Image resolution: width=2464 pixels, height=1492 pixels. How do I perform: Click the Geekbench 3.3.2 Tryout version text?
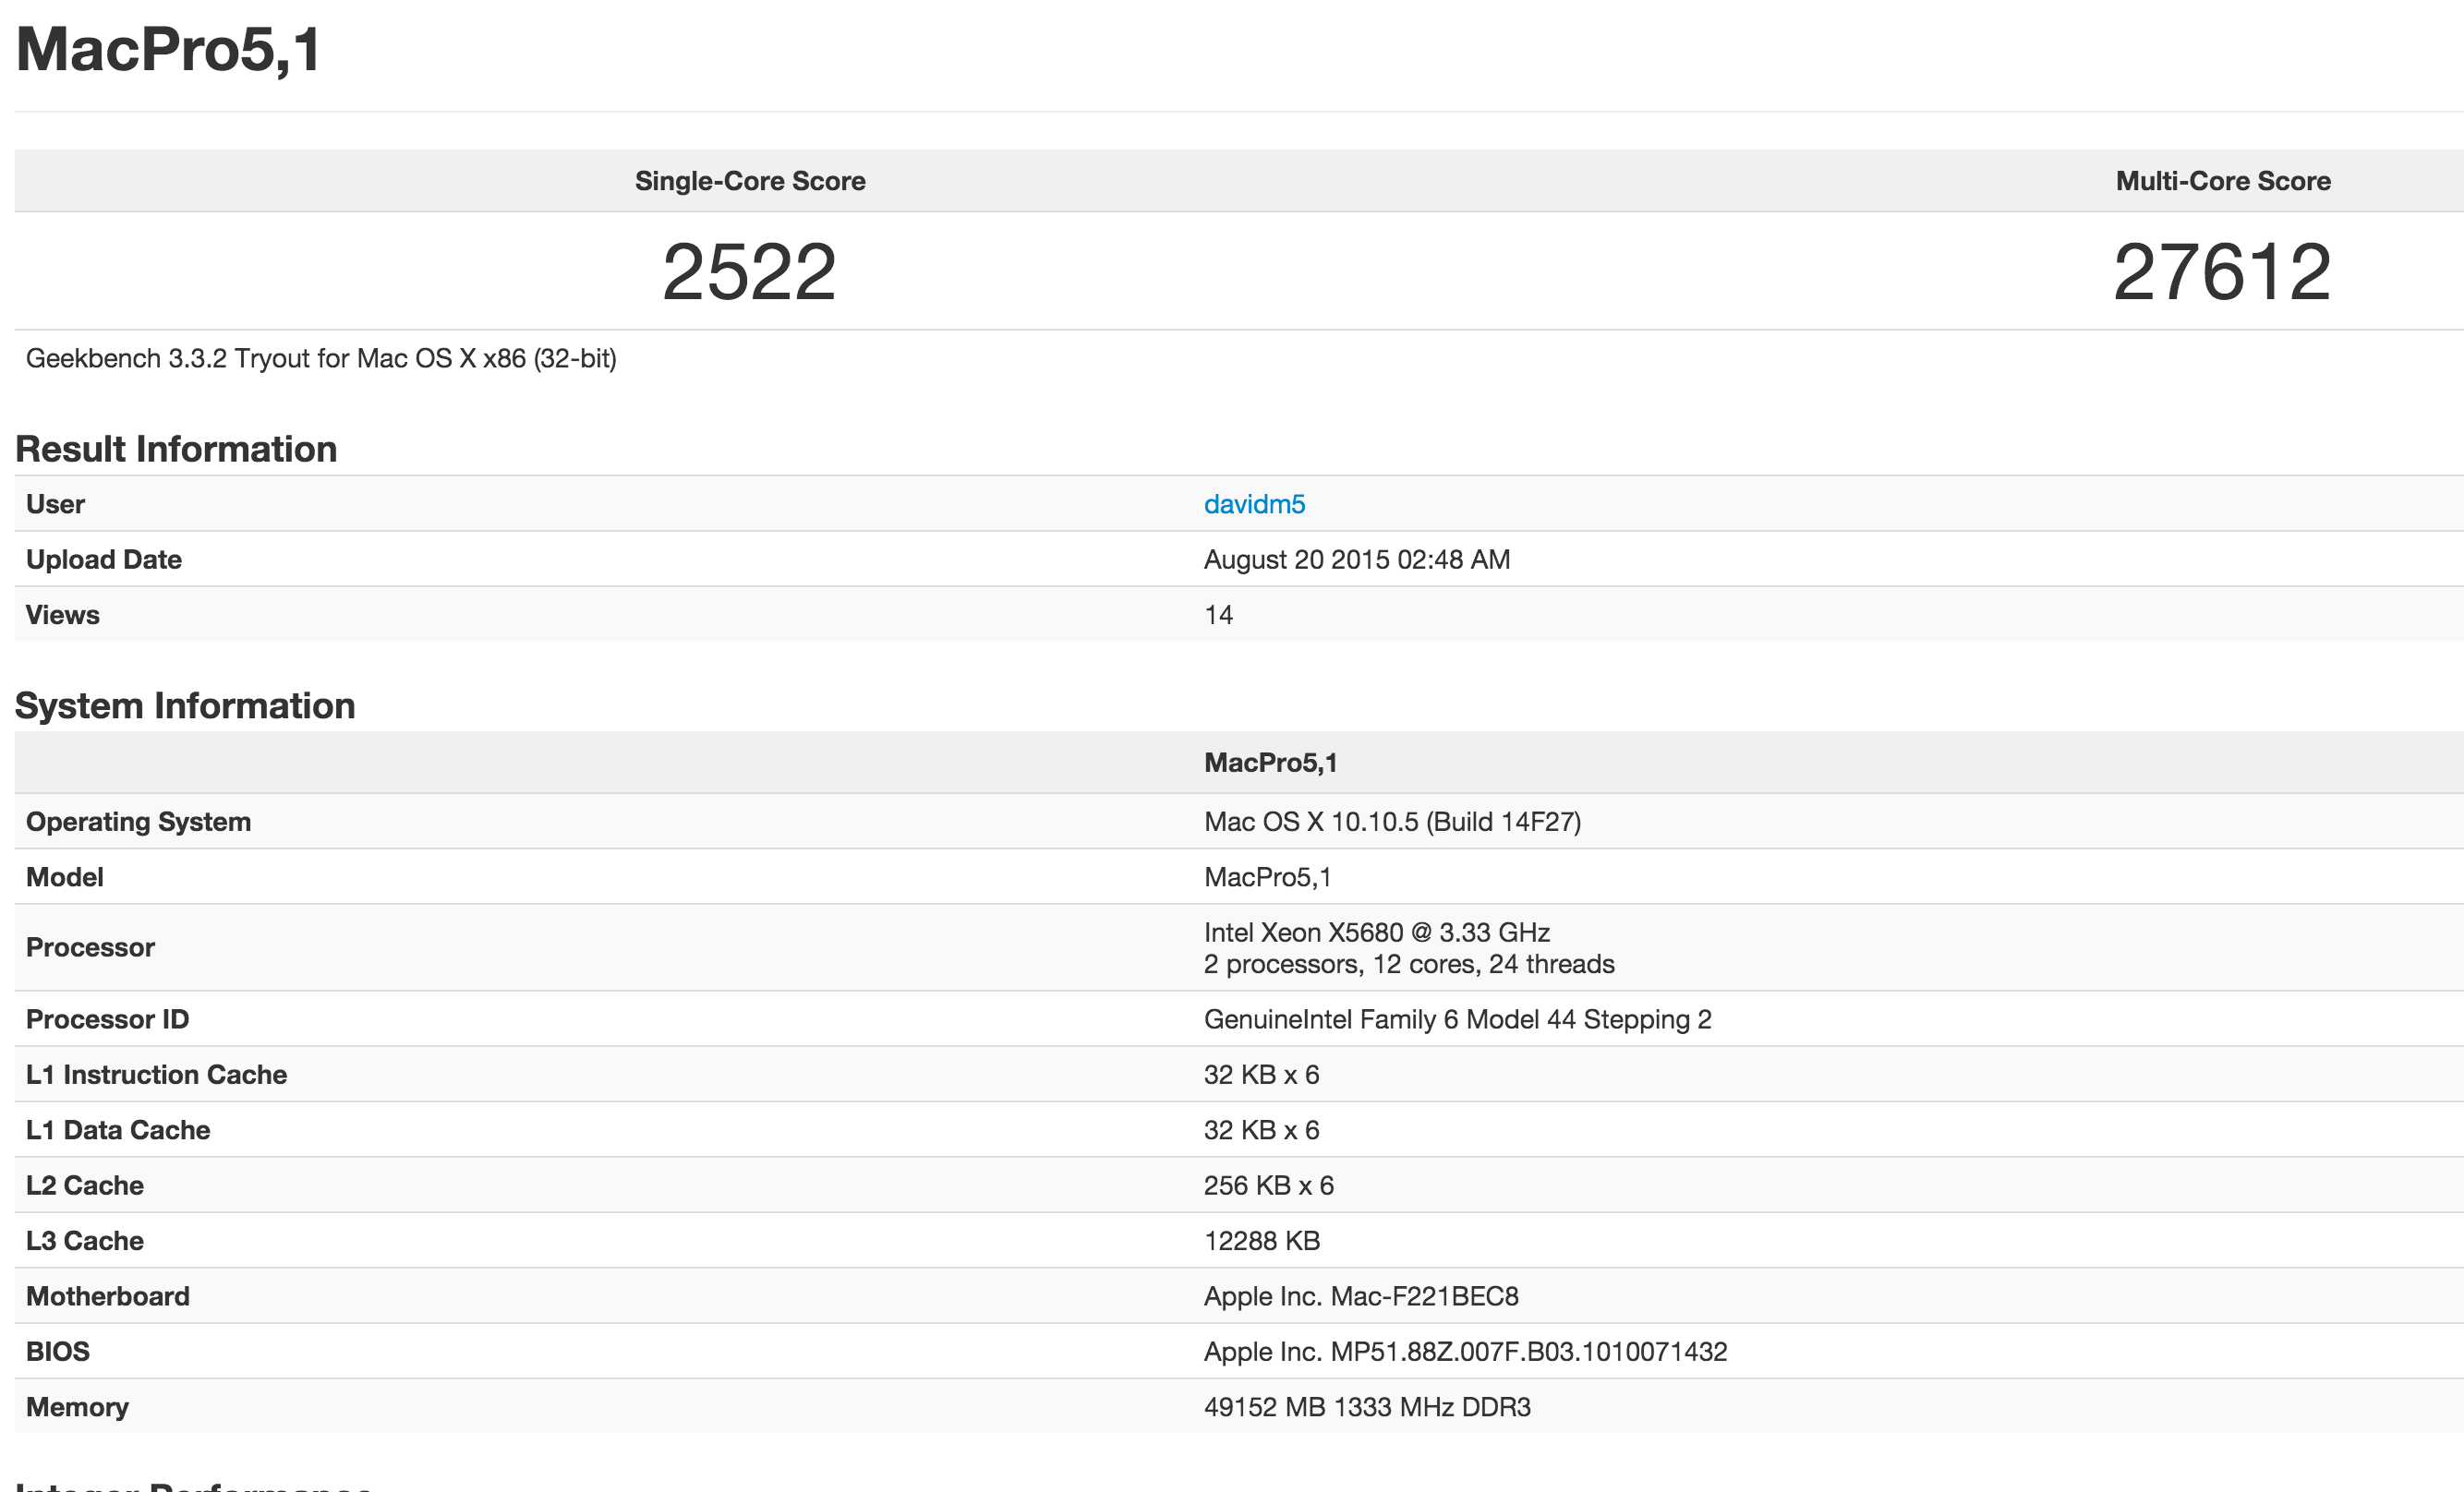click(321, 358)
